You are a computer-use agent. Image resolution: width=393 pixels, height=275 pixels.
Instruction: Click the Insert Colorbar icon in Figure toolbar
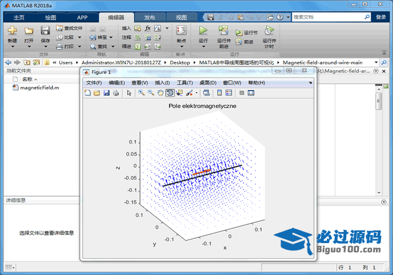(x=220, y=93)
